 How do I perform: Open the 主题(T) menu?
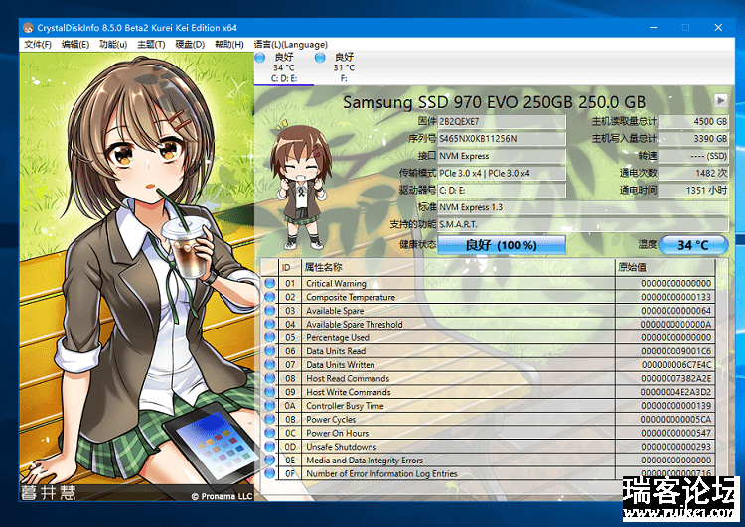(x=151, y=44)
